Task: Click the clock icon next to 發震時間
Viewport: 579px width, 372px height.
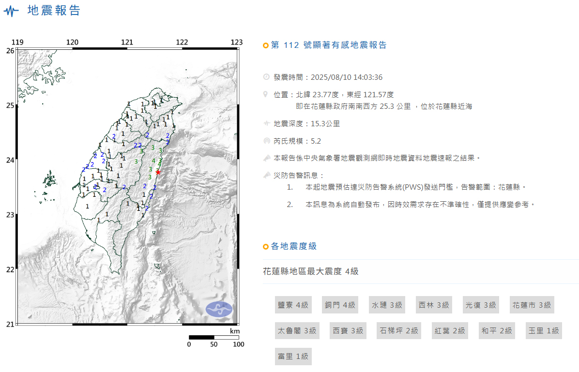Action: point(266,77)
